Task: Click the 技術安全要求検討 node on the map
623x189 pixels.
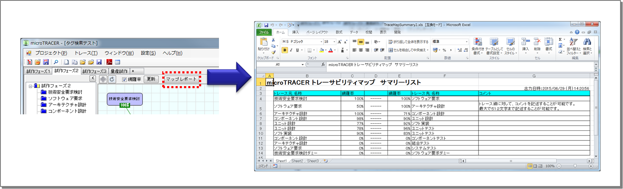Action: [x=125, y=99]
